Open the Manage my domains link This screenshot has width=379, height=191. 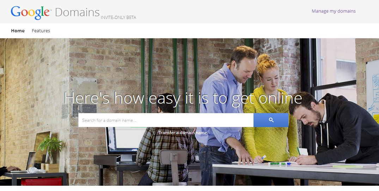point(334,11)
